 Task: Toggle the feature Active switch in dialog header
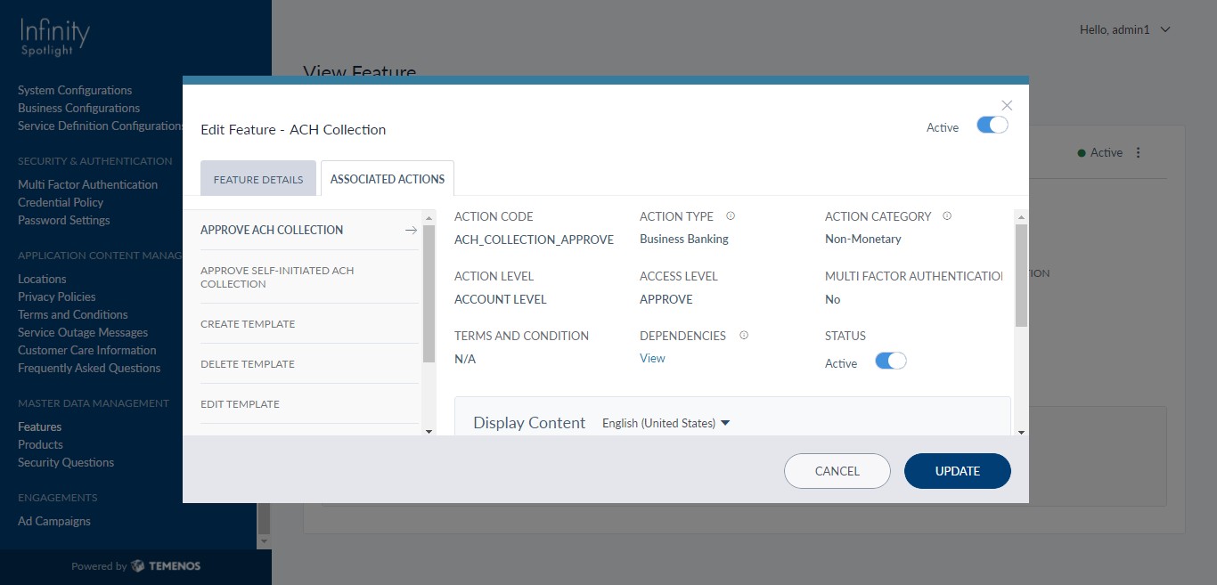pos(992,126)
